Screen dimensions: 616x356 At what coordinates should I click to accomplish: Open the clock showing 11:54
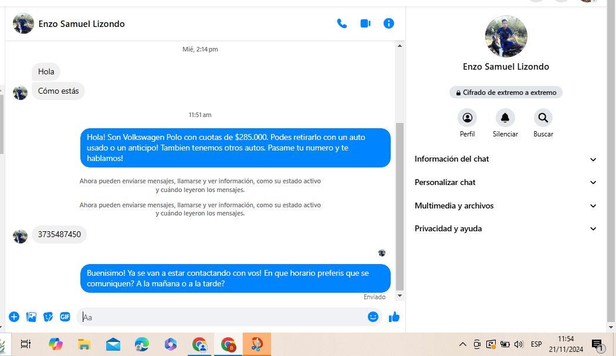(x=566, y=344)
